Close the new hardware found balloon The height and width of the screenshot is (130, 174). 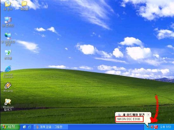pos(148,115)
